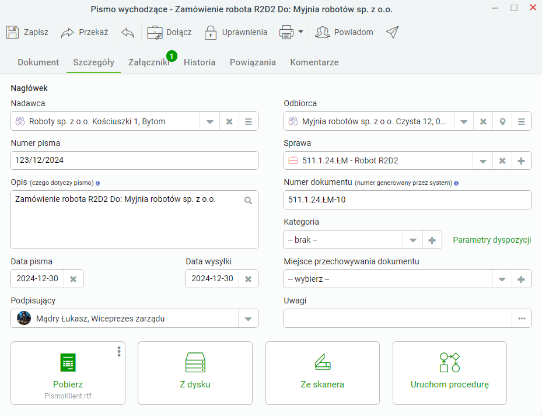
Task: Close the window with red X
Action: pyautogui.click(x=533, y=8)
